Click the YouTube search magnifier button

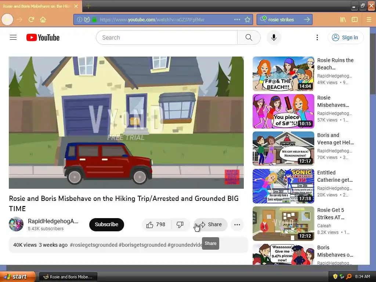tap(249, 37)
